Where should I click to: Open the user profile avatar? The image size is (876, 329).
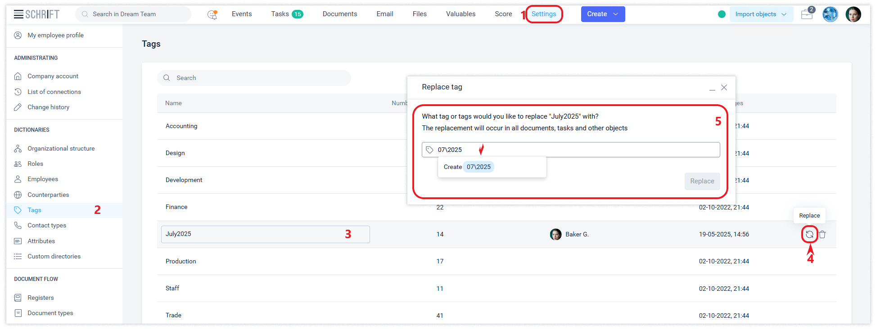pos(853,14)
